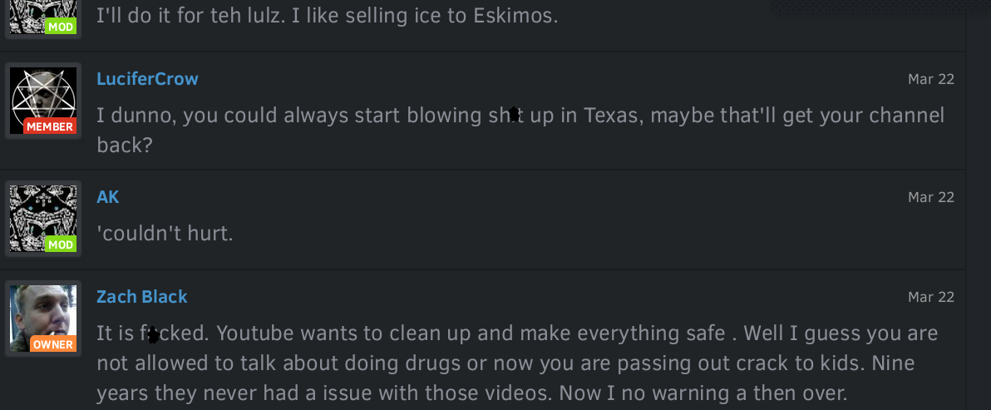Open the LuciferCrow username link
Screen dimensions: 991x410
[x=147, y=79]
